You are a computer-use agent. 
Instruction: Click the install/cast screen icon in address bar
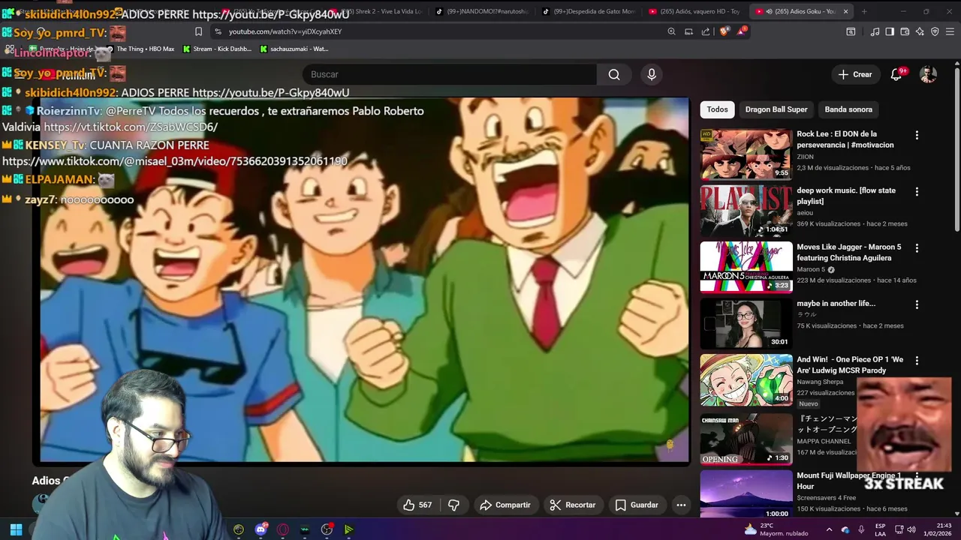[688, 31]
